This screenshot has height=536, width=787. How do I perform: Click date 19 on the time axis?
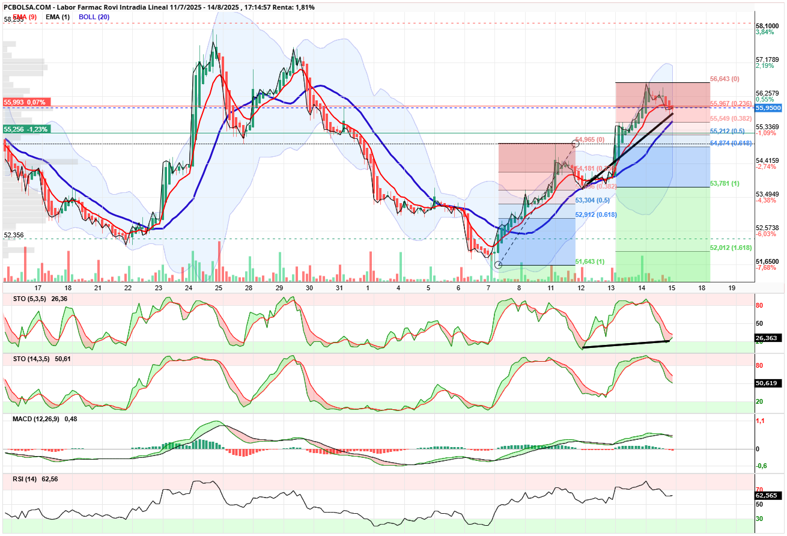click(732, 288)
